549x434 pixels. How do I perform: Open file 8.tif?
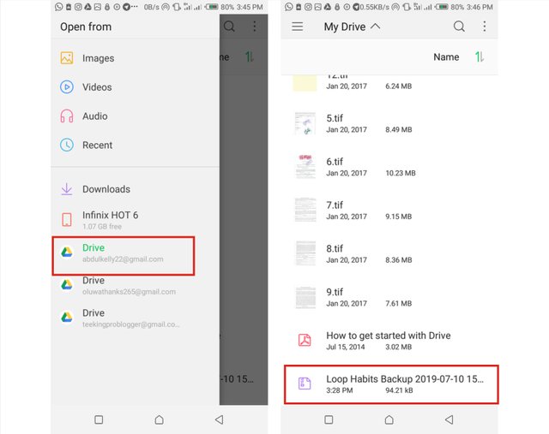tap(389, 253)
